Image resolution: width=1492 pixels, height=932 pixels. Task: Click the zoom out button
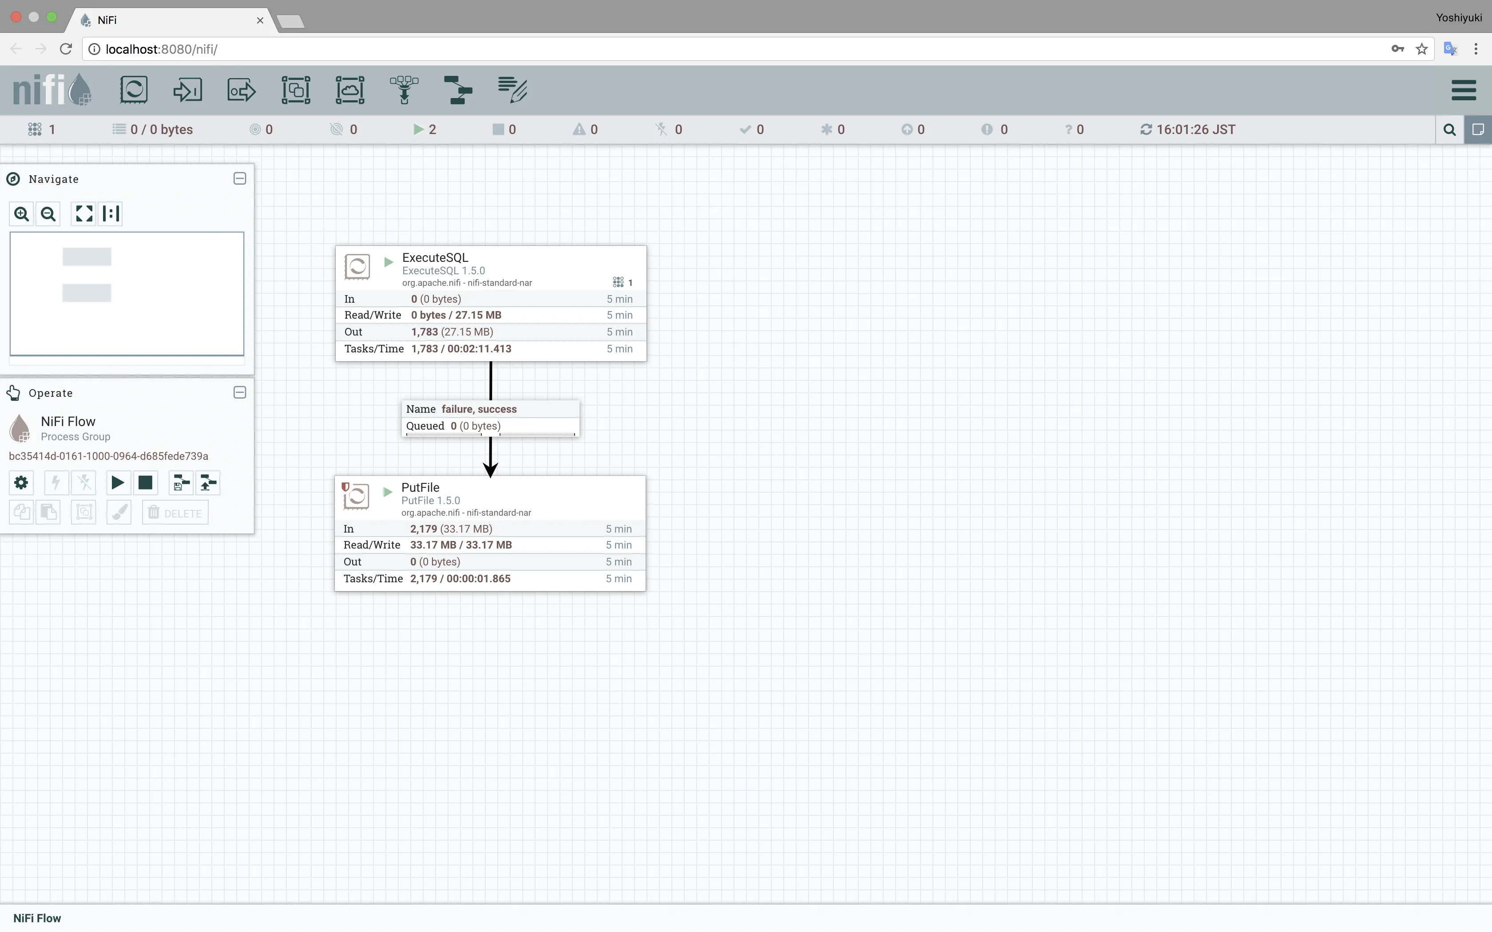click(48, 214)
